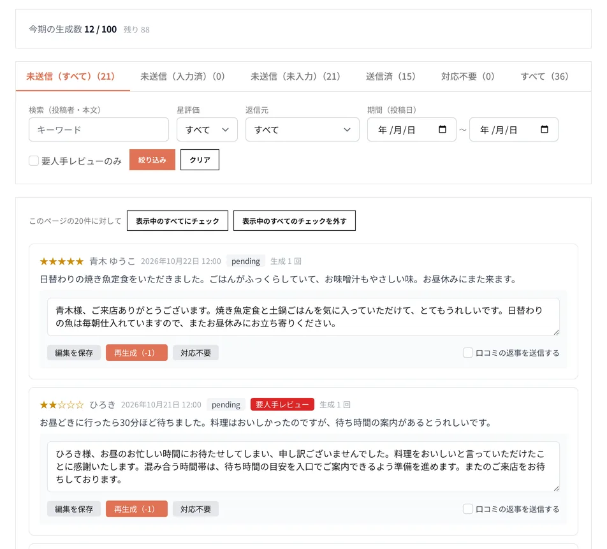Click 生成 1 回 label on ひろき review
The width and height of the screenshot is (607, 549).
tap(335, 405)
